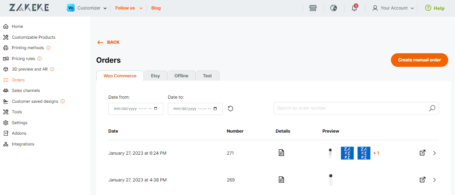This screenshot has width=455, height=195.
Task: Click the Integrations icon in sidebar
Action: point(6,144)
